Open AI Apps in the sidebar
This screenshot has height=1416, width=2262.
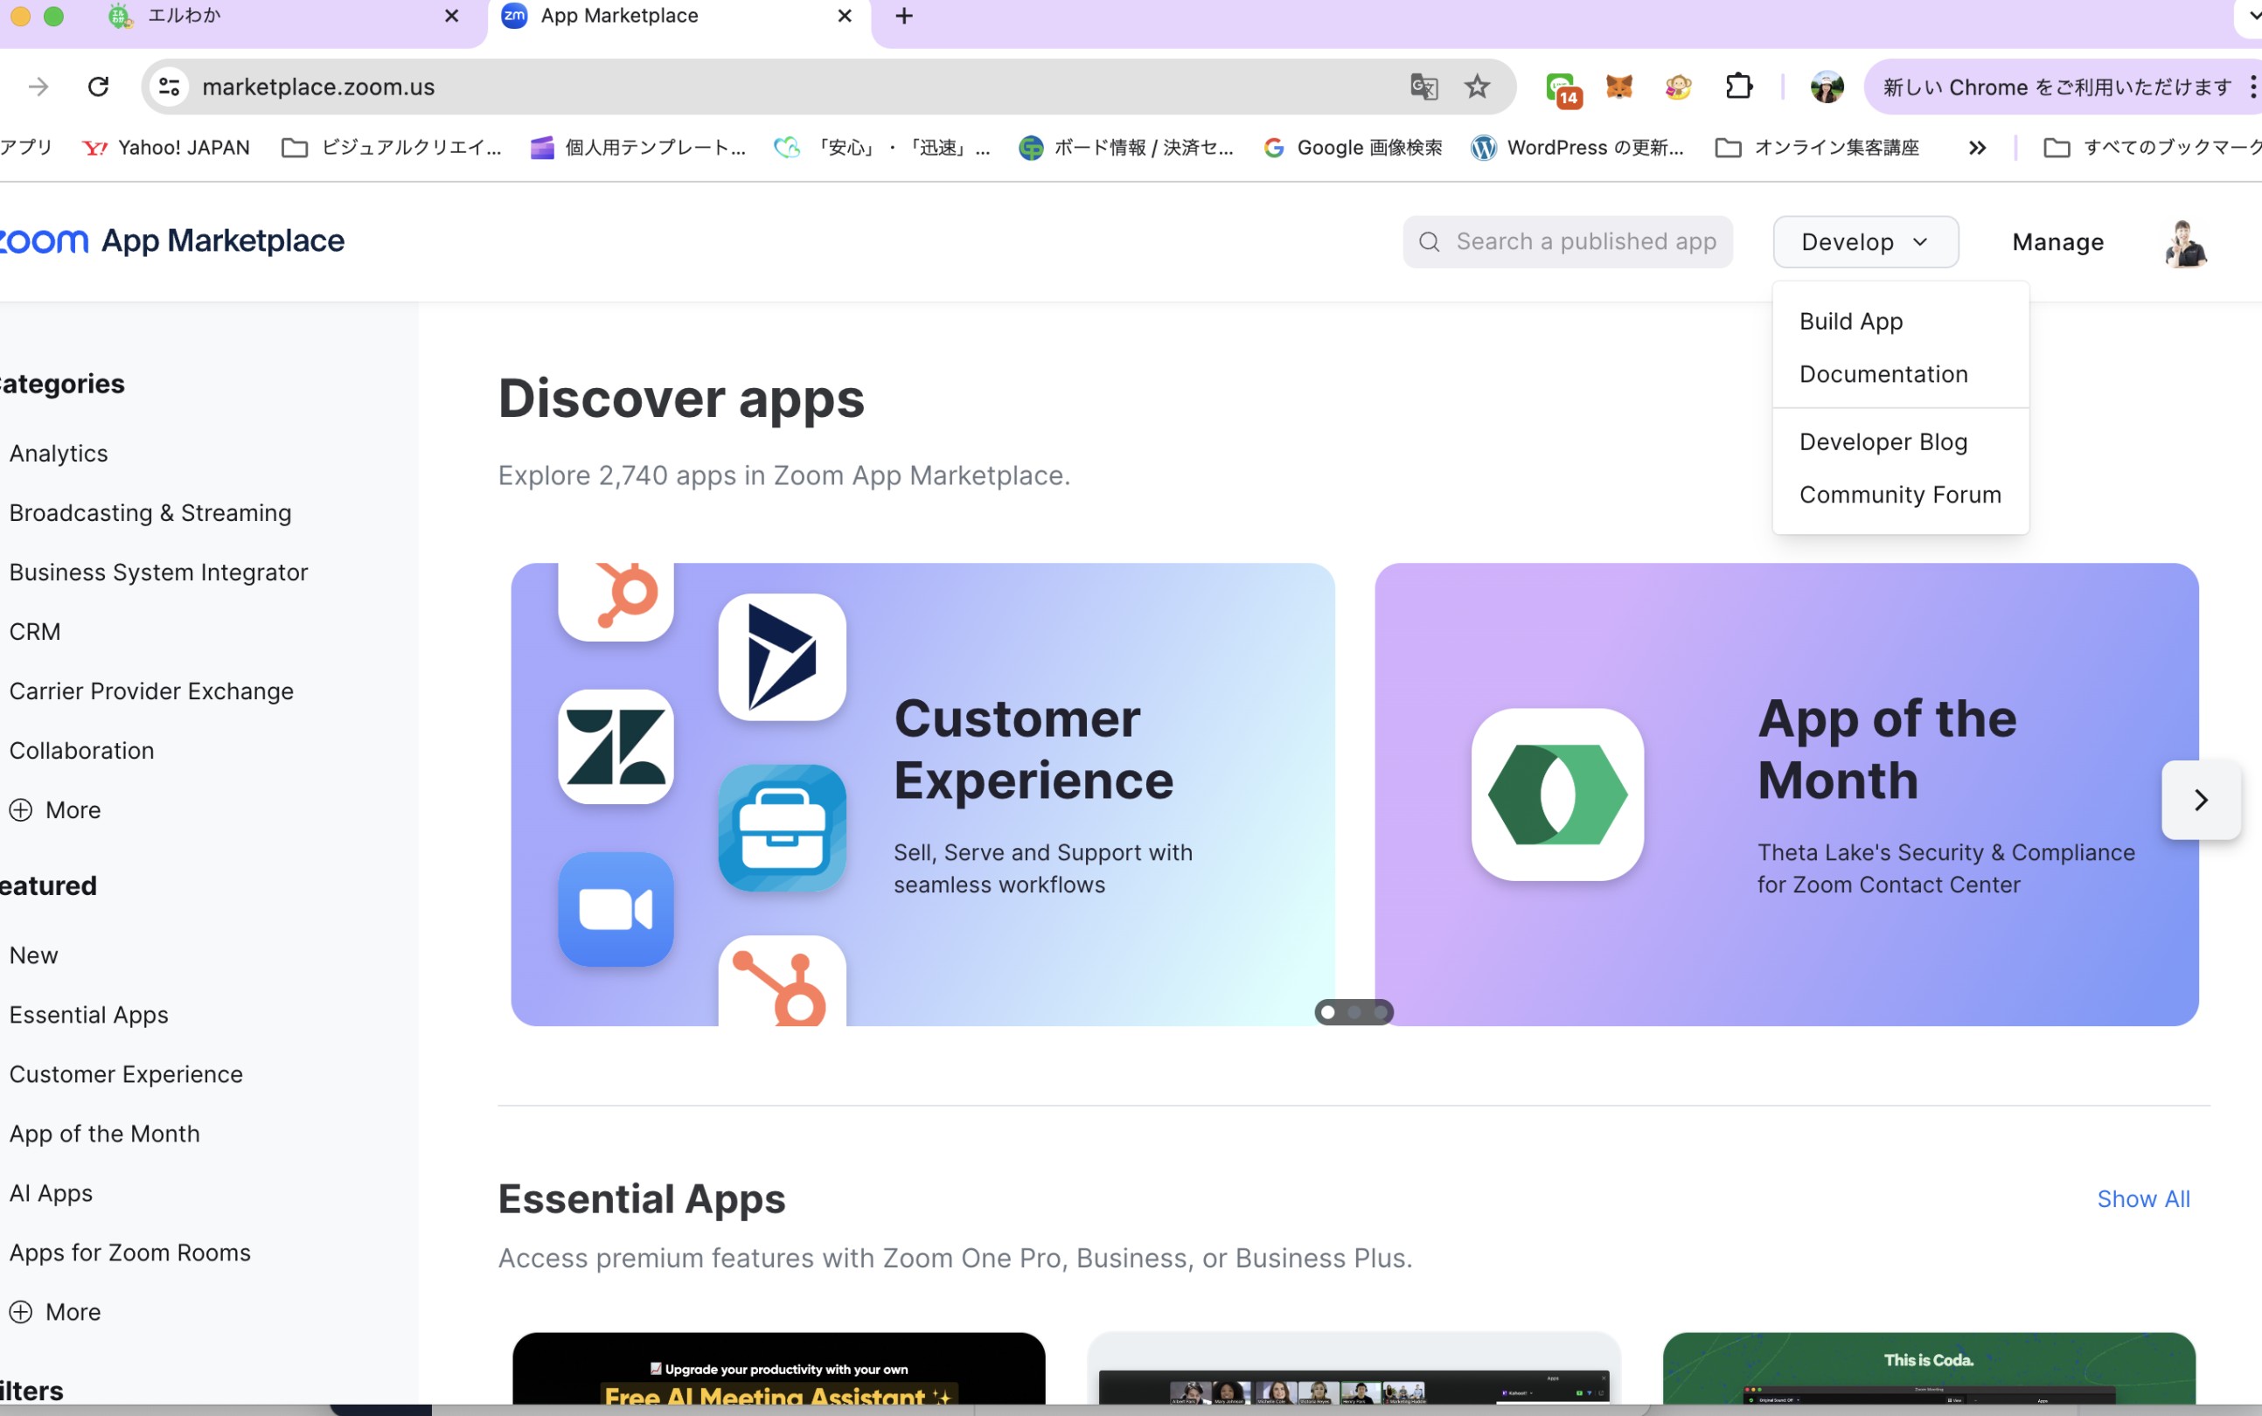pyautogui.click(x=52, y=1193)
